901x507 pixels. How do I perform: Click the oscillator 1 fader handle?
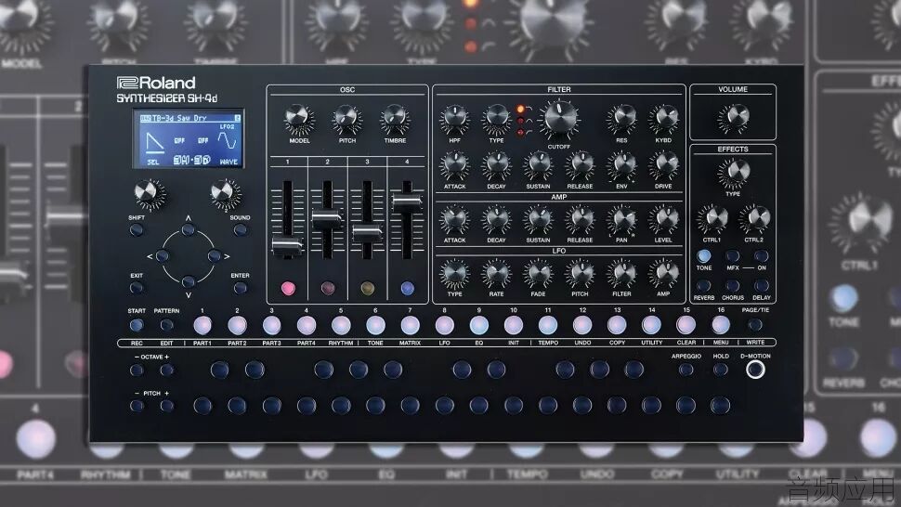pyautogui.click(x=287, y=246)
